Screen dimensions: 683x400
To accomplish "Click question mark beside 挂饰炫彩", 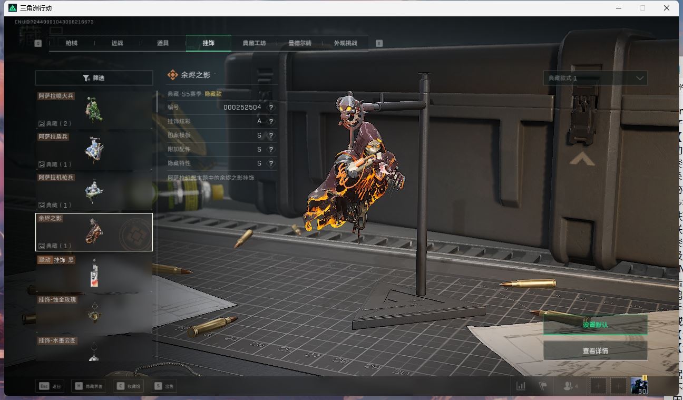I will (x=271, y=121).
